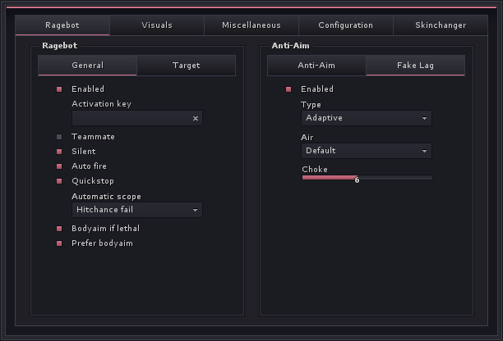
Task: Disable the Auto fire checkbox
Action: 59,166
